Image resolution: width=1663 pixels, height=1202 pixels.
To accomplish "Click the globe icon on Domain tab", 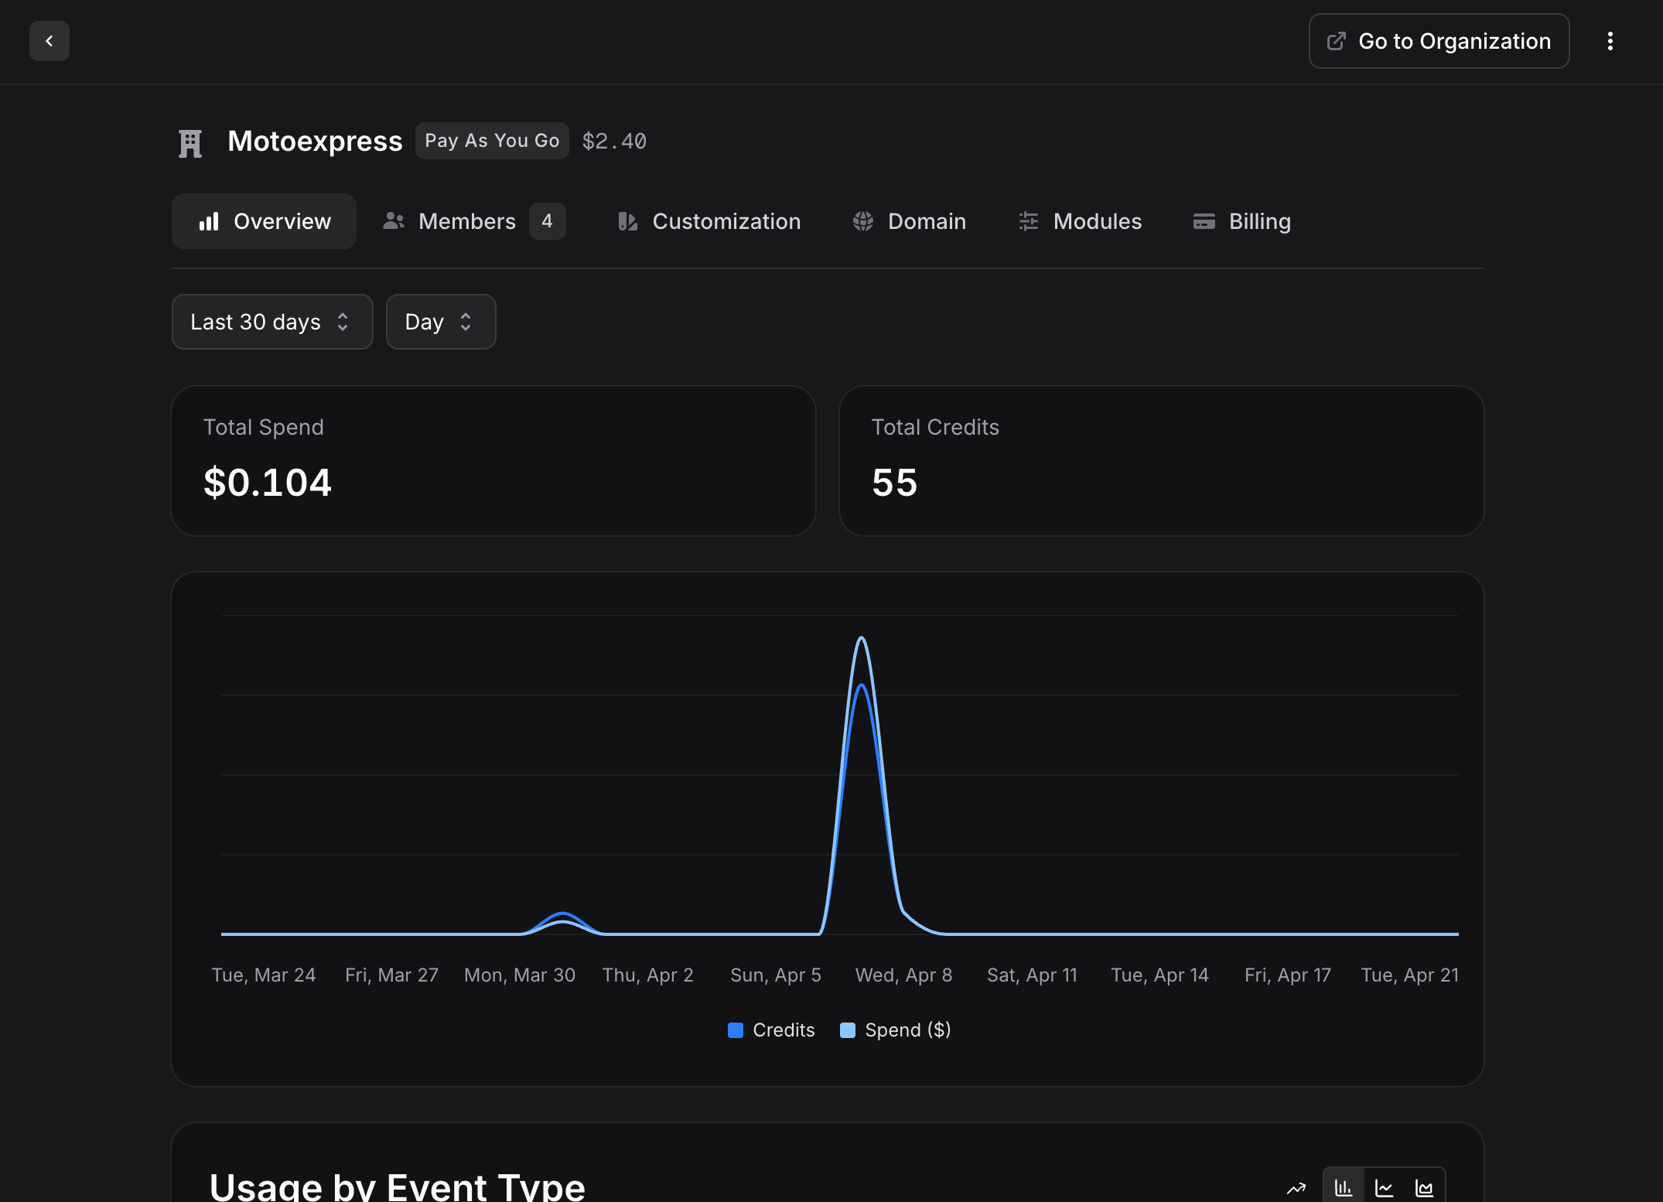I will click(x=863, y=221).
